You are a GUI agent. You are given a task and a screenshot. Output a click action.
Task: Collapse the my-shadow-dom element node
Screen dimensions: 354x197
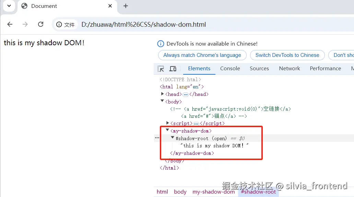tap(167, 130)
